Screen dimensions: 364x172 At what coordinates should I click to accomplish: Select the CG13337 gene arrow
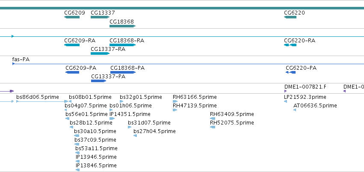tap(100, 17)
